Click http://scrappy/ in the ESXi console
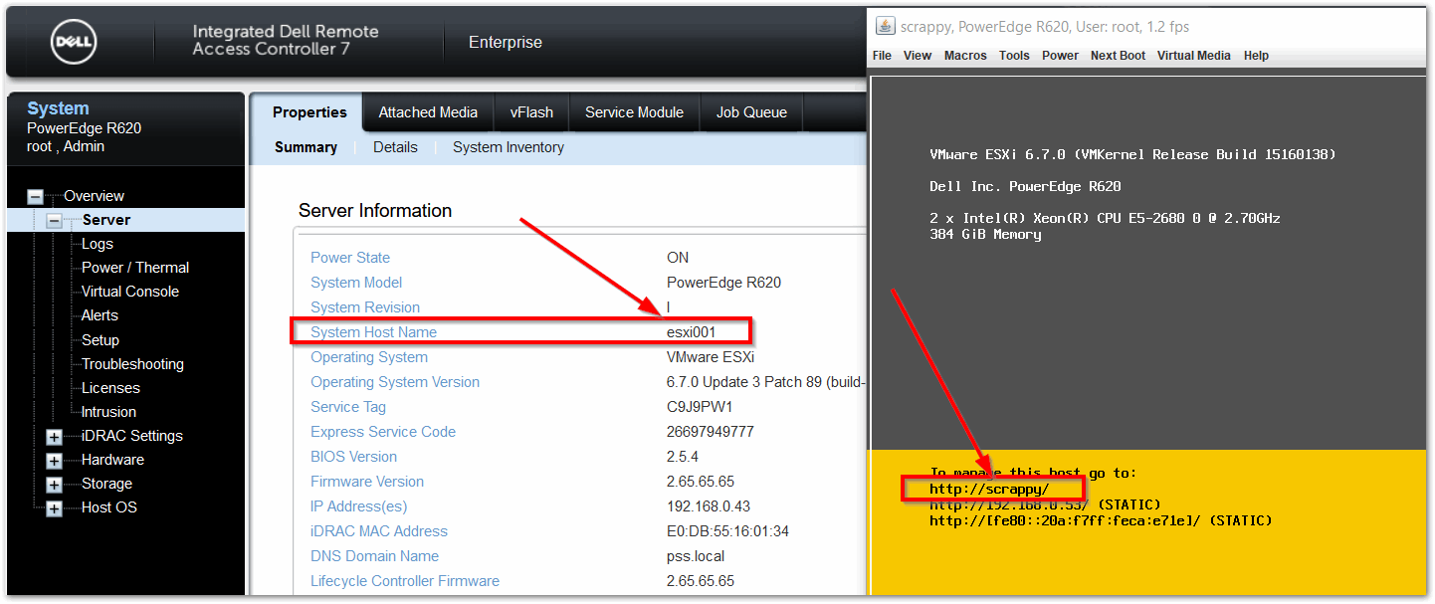The image size is (1435, 604). 989,489
